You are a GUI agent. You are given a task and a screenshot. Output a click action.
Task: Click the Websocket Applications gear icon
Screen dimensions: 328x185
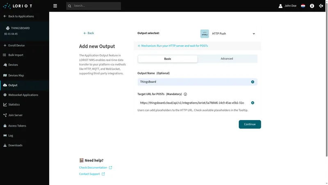(x=5, y=95)
